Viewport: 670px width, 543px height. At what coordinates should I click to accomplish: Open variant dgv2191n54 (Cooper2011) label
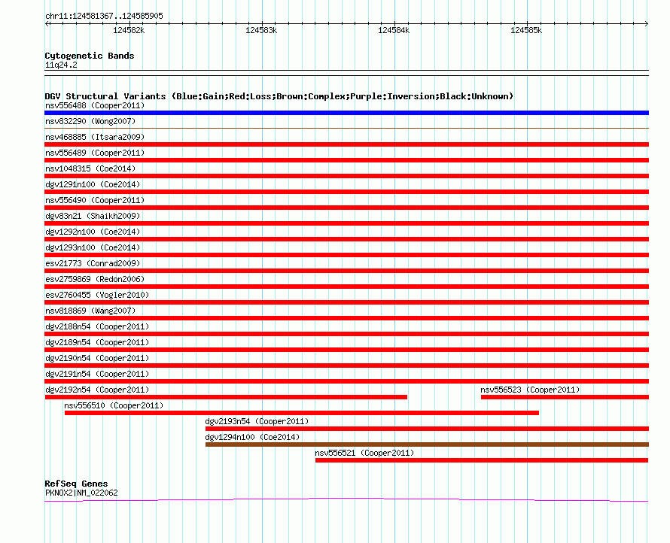point(97,374)
